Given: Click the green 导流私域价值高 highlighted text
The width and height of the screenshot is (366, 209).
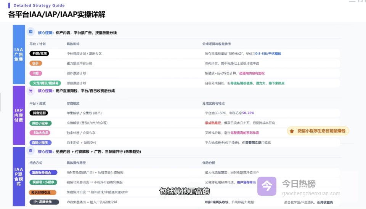Looking at the screenshot, I should pos(242,83).
